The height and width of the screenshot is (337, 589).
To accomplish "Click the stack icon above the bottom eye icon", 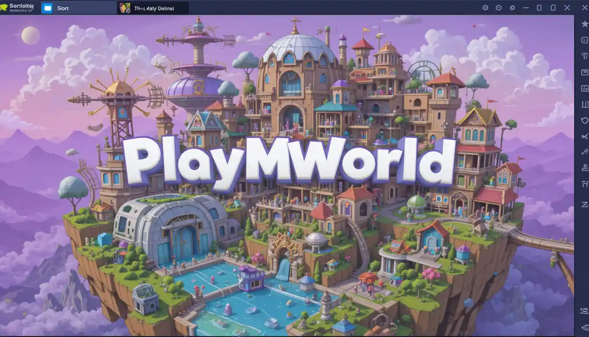I will click(584, 311).
